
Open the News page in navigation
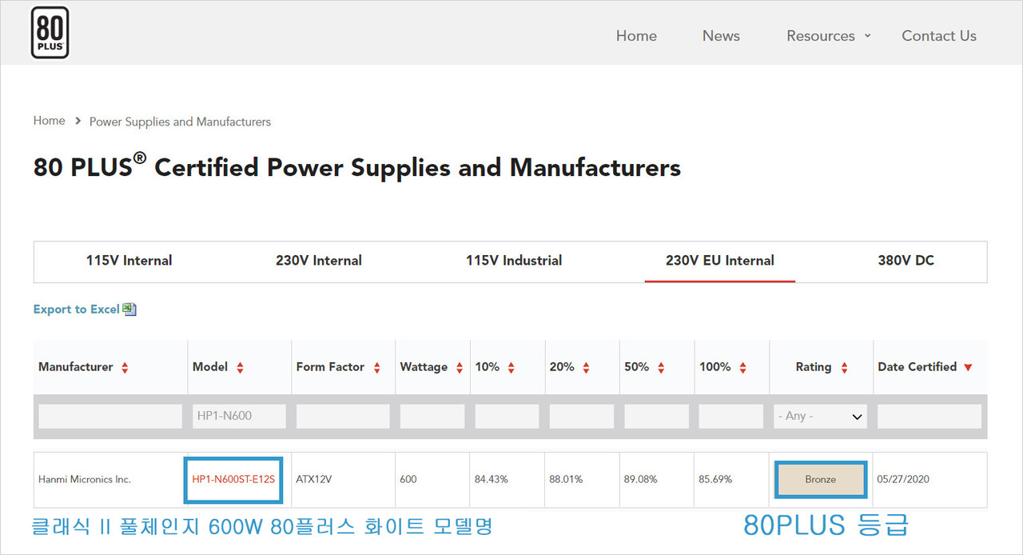coord(721,36)
